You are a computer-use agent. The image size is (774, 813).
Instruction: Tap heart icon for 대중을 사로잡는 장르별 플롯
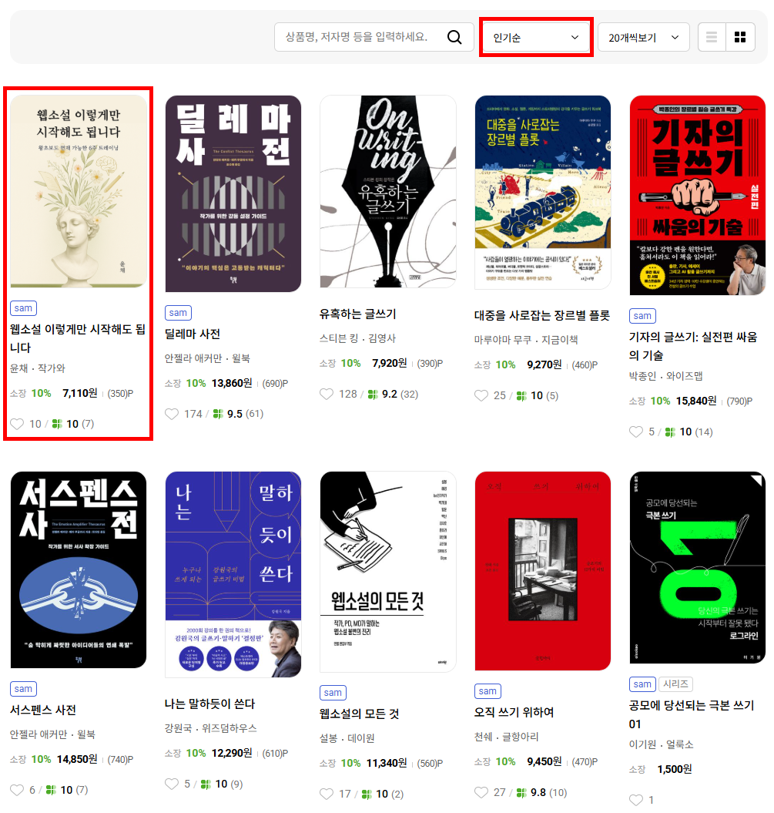(481, 395)
